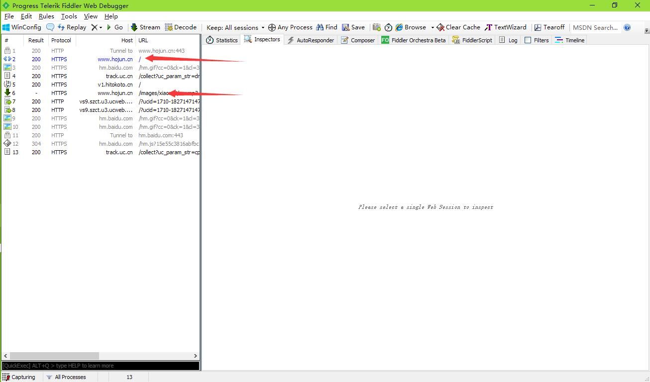Toggle Stream mode in toolbar
This screenshot has height=382, width=650.
pyautogui.click(x=145, y=27)
